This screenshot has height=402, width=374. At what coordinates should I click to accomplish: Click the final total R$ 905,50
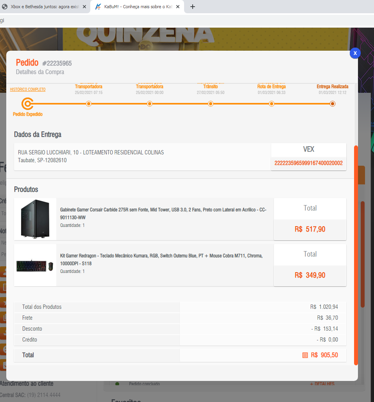coord(324,355)
